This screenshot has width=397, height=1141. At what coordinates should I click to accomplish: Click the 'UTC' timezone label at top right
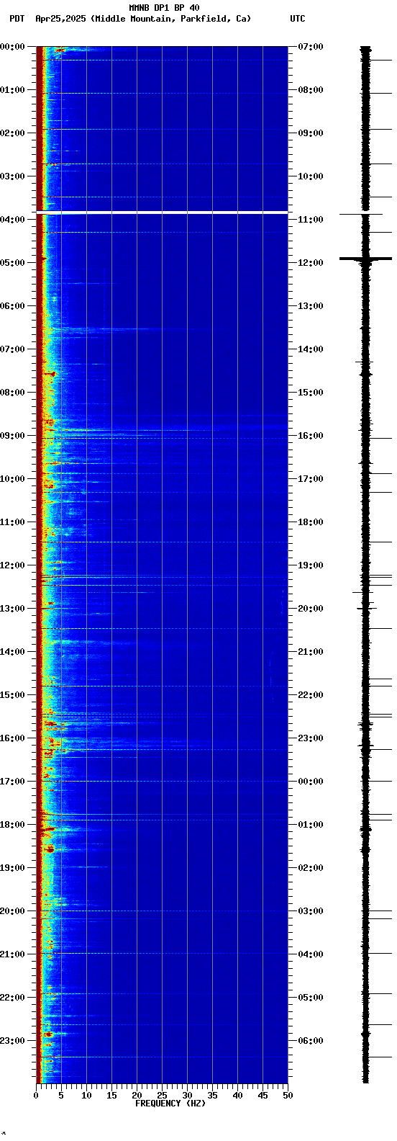(x=298, y=19)
